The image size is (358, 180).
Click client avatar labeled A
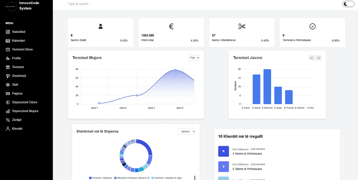coord(224,151)
